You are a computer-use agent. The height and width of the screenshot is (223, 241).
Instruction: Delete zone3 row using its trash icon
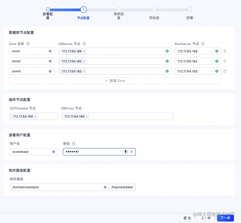225,71
